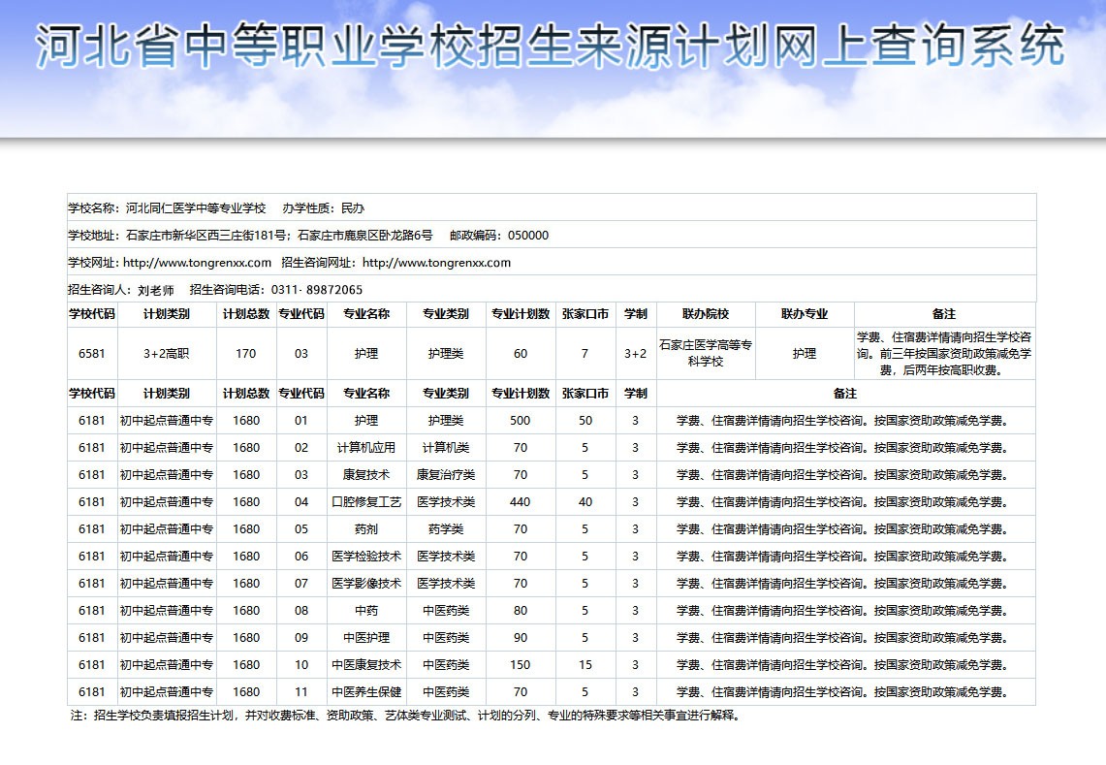This screenshot has height=765, width=1106.
Task: Click the plan count 440 cell
Action: pos(520,502)
